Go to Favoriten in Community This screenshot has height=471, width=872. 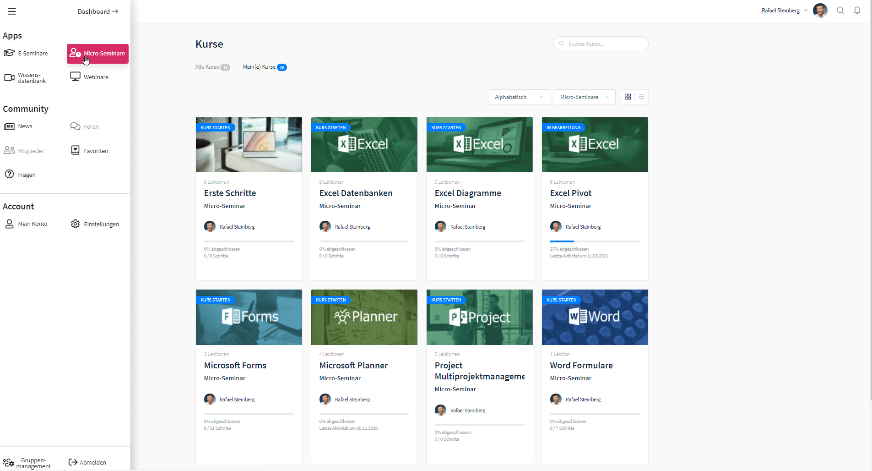click(x=90, y=151)
